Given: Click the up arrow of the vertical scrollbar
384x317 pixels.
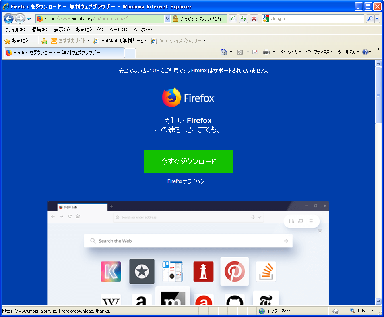Looking at the screenshot, I should tap(378, 64).
